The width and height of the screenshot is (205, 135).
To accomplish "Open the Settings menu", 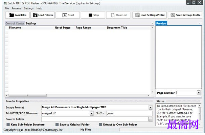I will pyautogui.click(x=29, y=8).
